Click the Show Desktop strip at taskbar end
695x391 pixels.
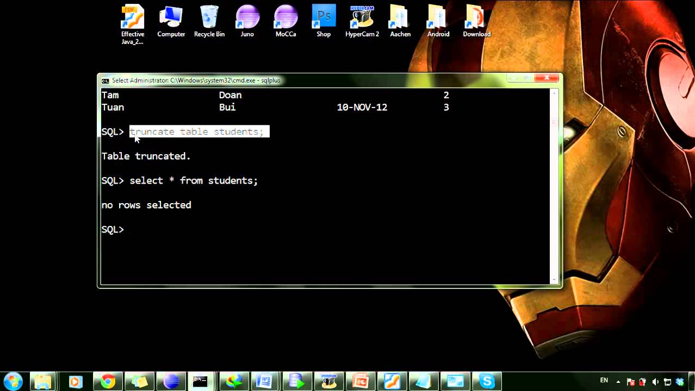pos(691,381)
